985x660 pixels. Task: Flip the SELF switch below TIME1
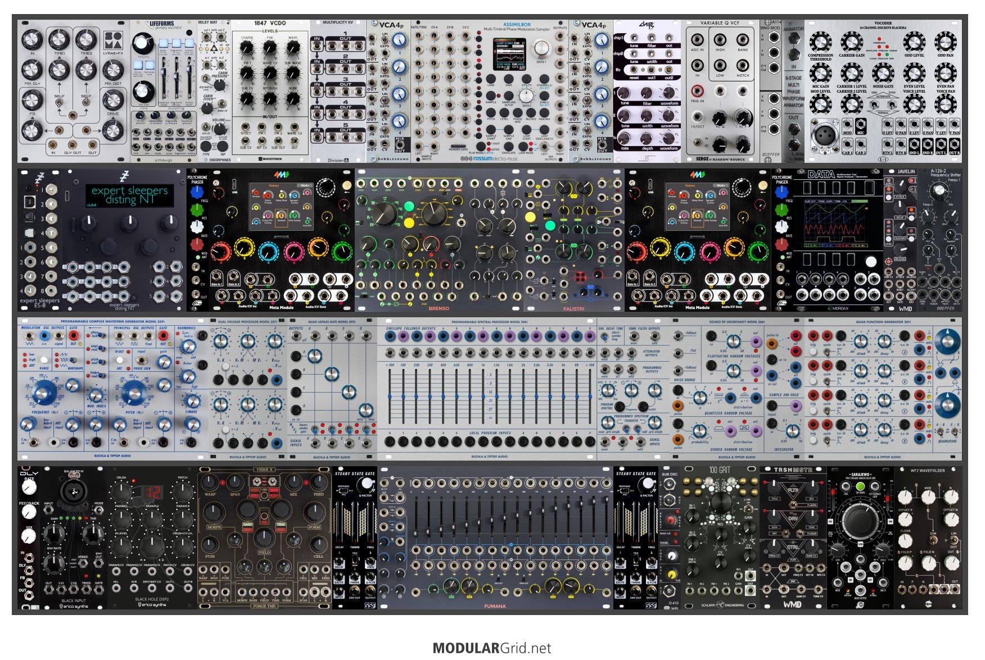click(x=59, y=104)
